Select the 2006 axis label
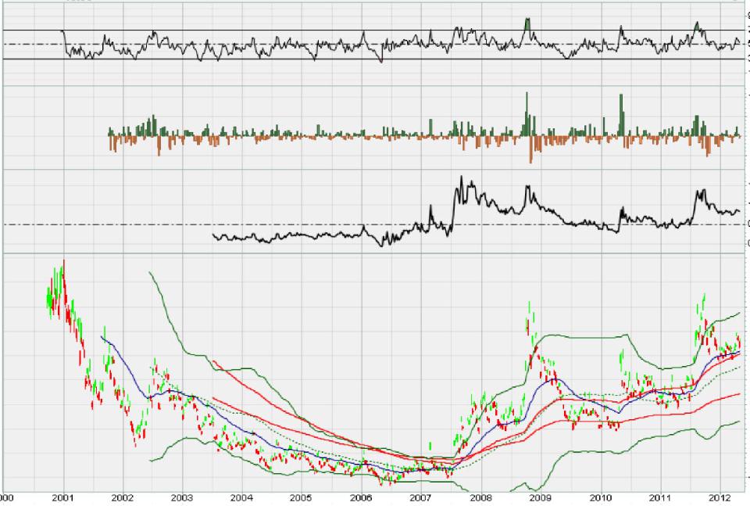This screenshot has width=750, height=506. click(361, 498)
